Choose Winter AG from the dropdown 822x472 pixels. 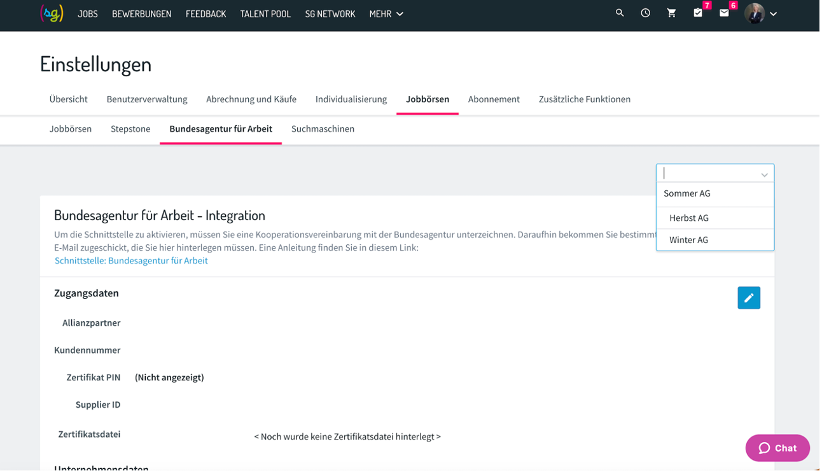pos(715,240)
